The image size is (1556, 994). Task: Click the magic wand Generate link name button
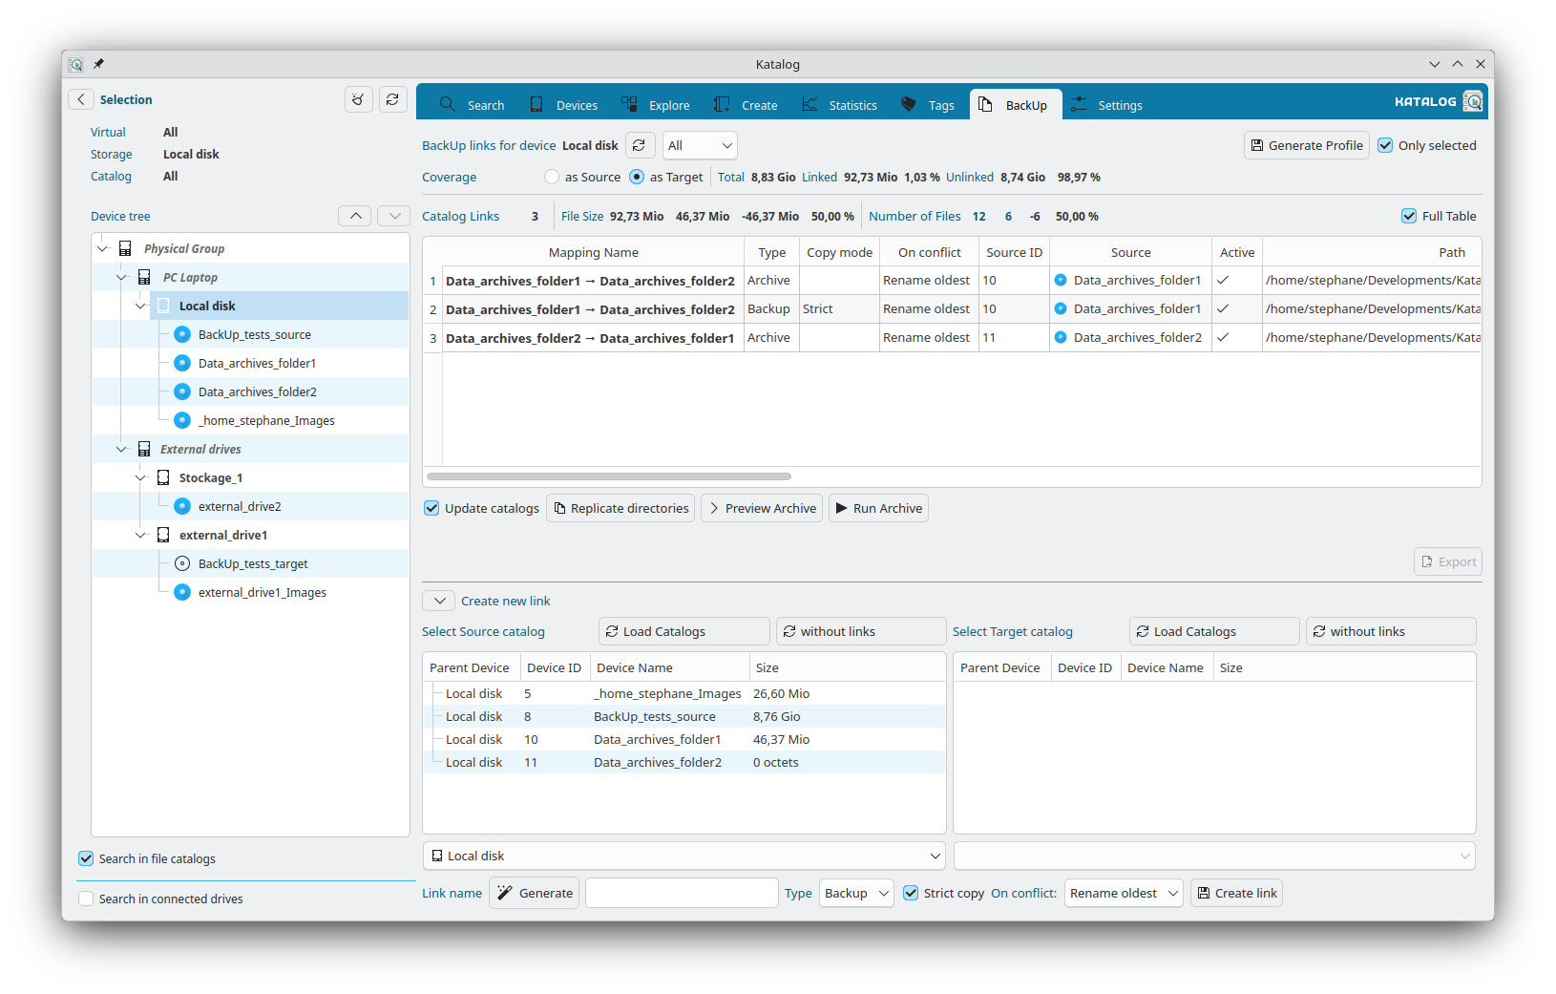535,893
